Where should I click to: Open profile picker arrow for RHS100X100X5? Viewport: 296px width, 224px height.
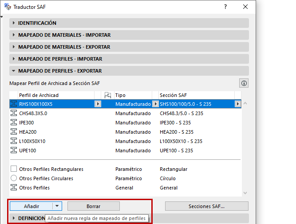(x=98, y=104)
